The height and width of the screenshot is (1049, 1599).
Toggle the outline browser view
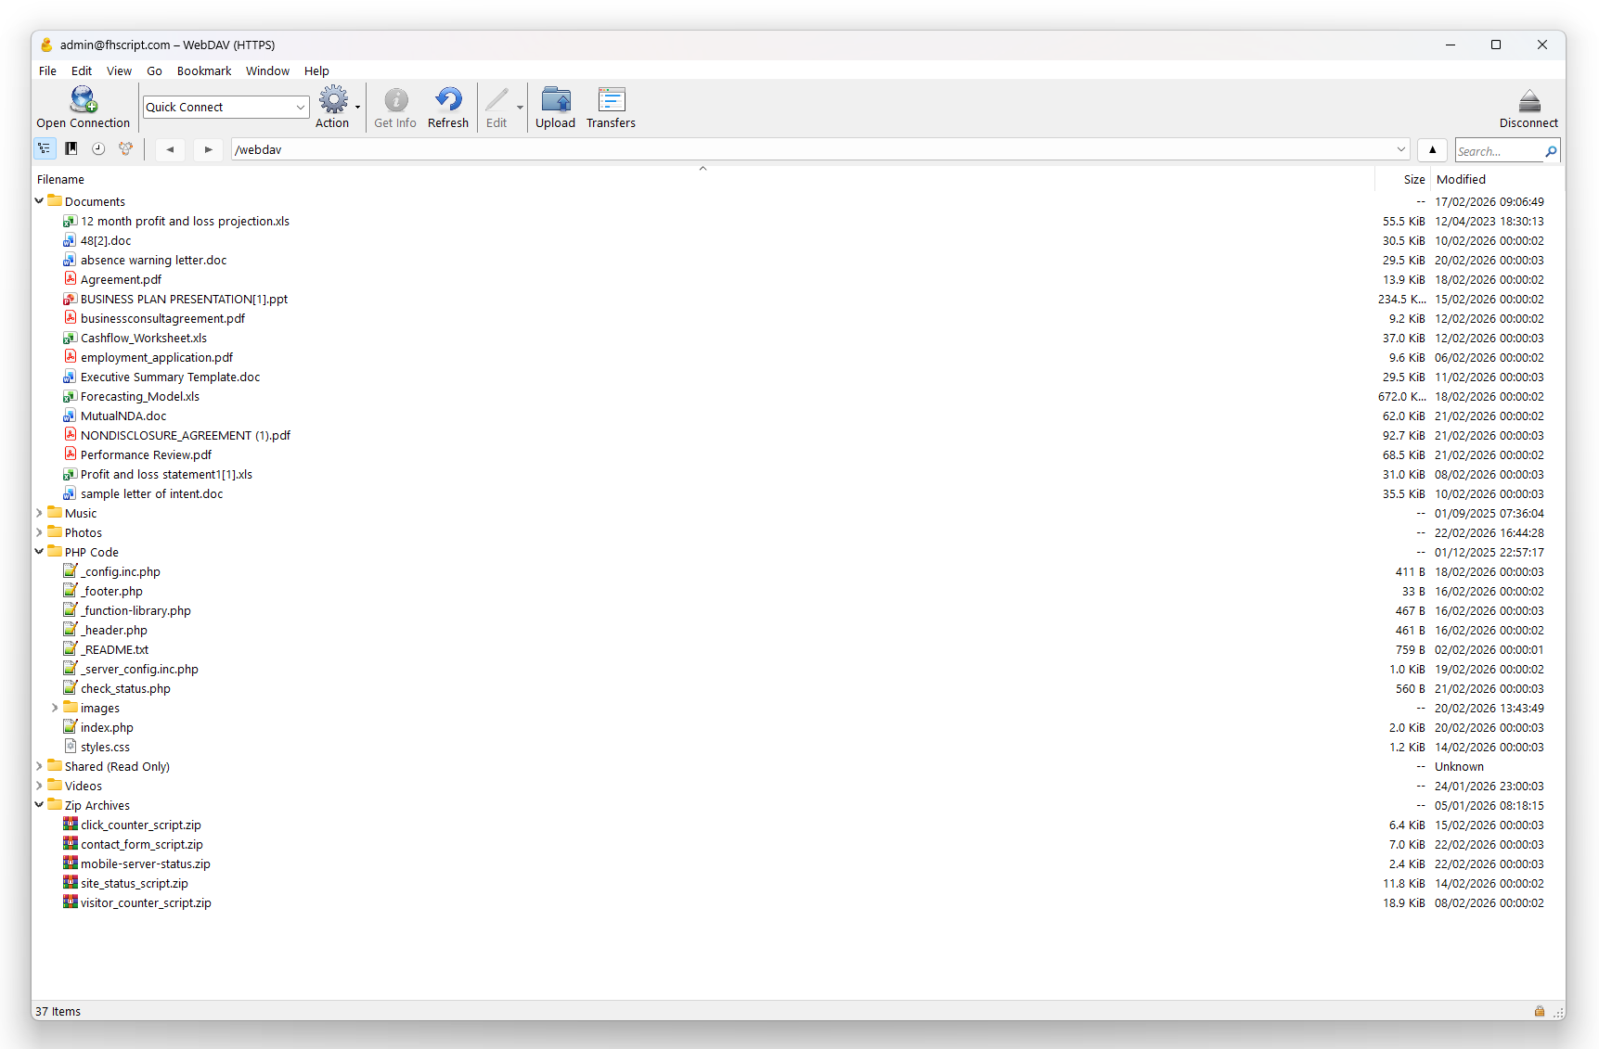click(45, 149)
